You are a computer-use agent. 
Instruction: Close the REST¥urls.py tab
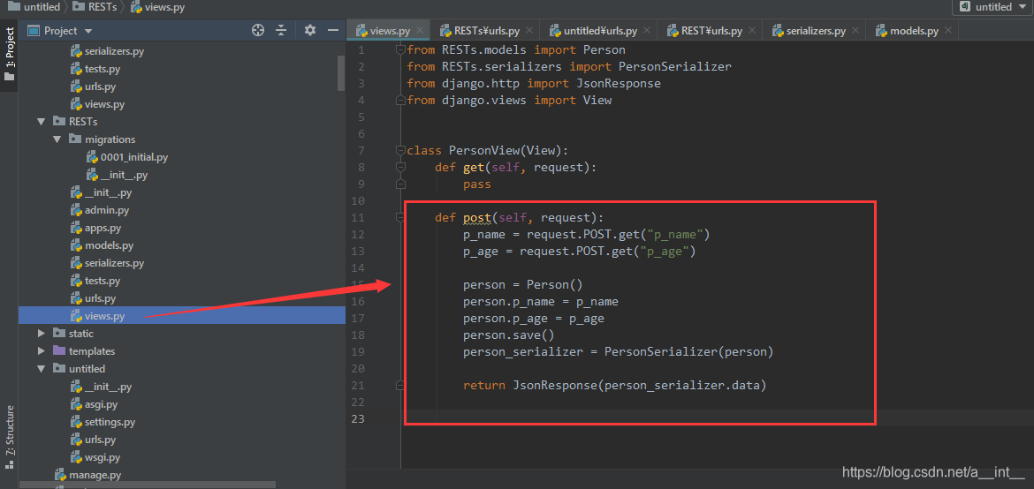[x=752, y=30]
